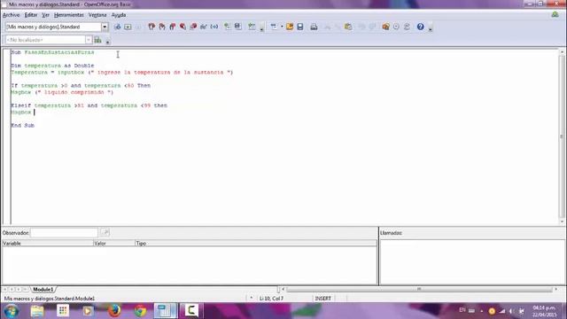This screenshot has width=567, height=319.
Task: Click the Select Macro icon
Action: 227,27
